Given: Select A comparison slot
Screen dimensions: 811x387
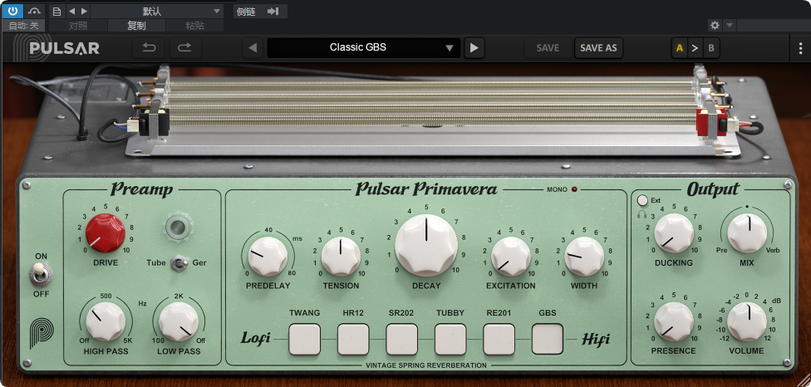Looking at the screenshot, I should (x=680, y=48).
